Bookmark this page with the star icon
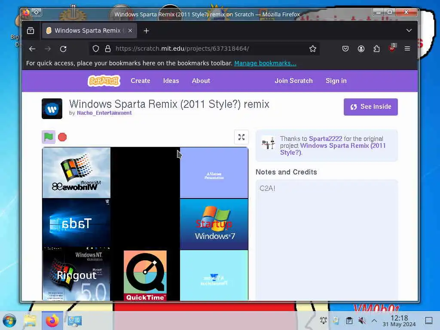 (x=313, y=49)
